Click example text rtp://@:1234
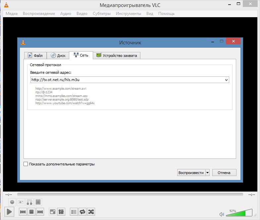Image resolution: width=260 pixels, height=220 pixels. (x=44, y=92)
